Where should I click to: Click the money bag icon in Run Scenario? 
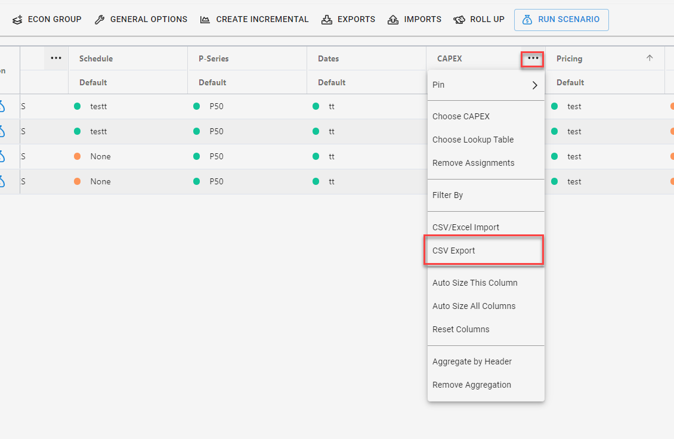(527, 20)
